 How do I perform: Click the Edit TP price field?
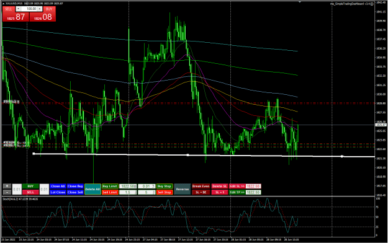(253, 192)
